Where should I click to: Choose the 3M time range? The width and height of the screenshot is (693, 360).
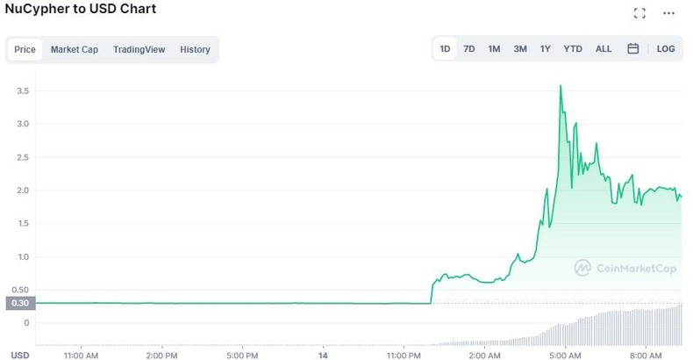pyautogui.click(x=520, y=49)
